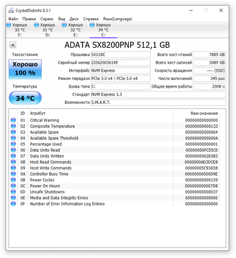Click the CrystalDiskInfo app icon in title bar
The image size is (236, 258).
pos(12,10)
